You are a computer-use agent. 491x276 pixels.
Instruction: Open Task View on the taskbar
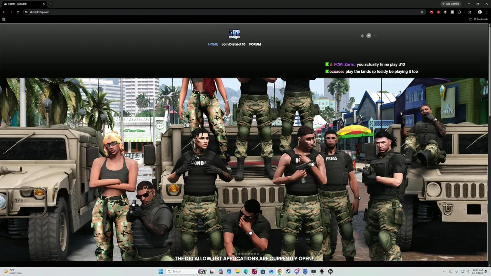pyautogui.click(x=211, y=271)
